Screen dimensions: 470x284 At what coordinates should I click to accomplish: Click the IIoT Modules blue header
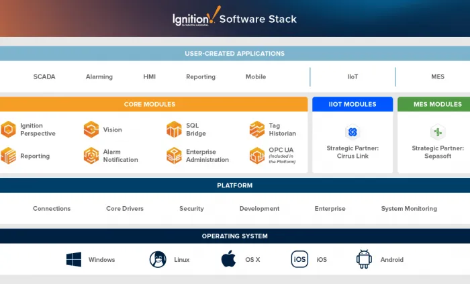pos(352,104)
